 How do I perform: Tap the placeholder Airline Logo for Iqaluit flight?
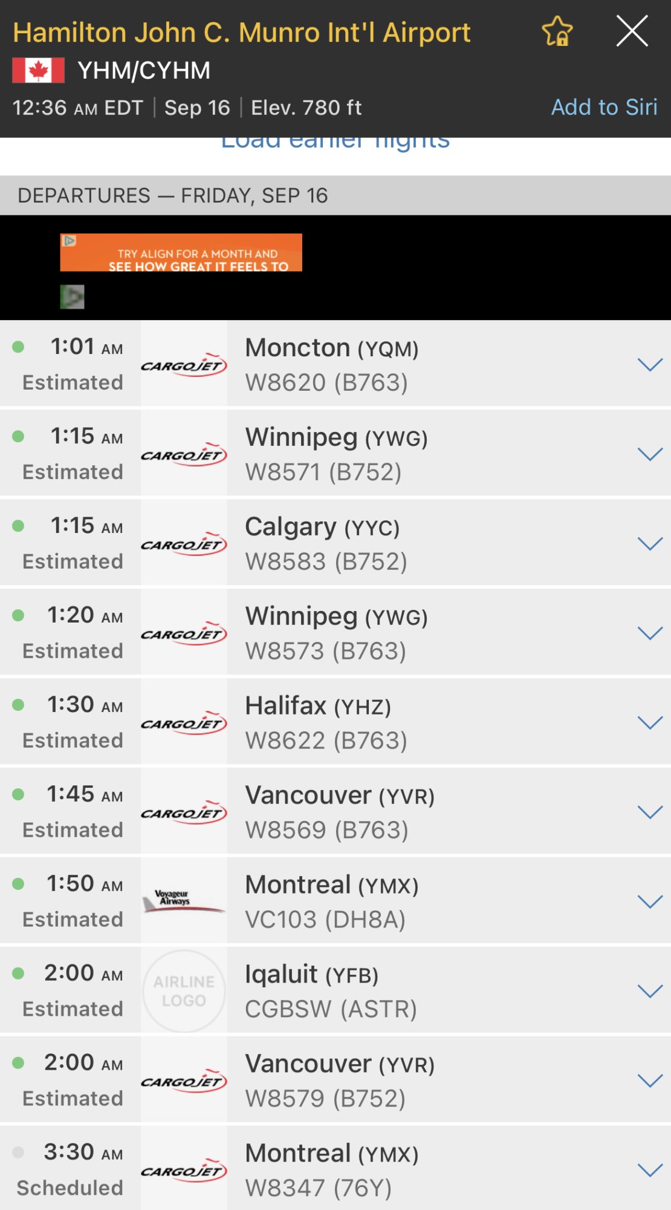click(x=184, y=991)
